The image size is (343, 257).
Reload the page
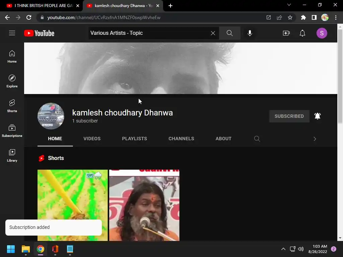pos(29,17)
